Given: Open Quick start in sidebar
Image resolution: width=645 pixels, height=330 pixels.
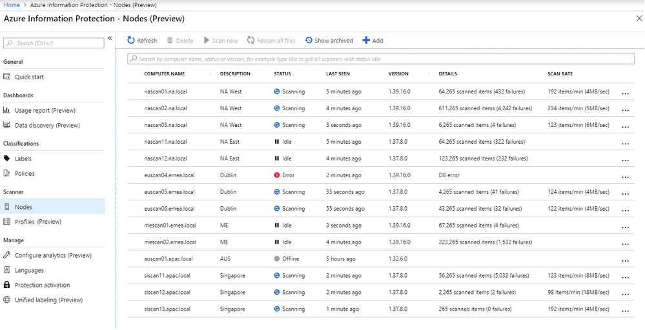Looking at the screenshot, I should pyautogui.click(x=29, y=77).
